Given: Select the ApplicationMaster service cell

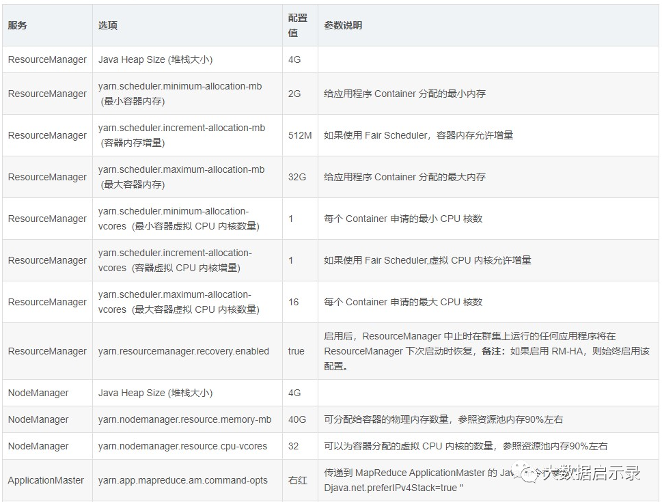Looking at the screenshot, I should click(46, 480).
